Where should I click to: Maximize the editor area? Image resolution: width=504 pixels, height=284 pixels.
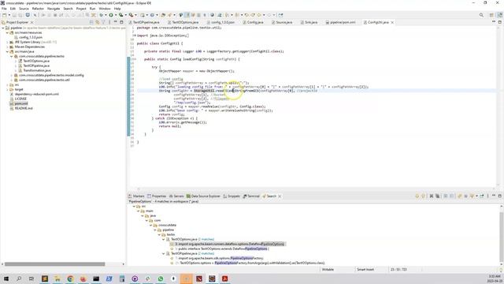click(500, 22)
